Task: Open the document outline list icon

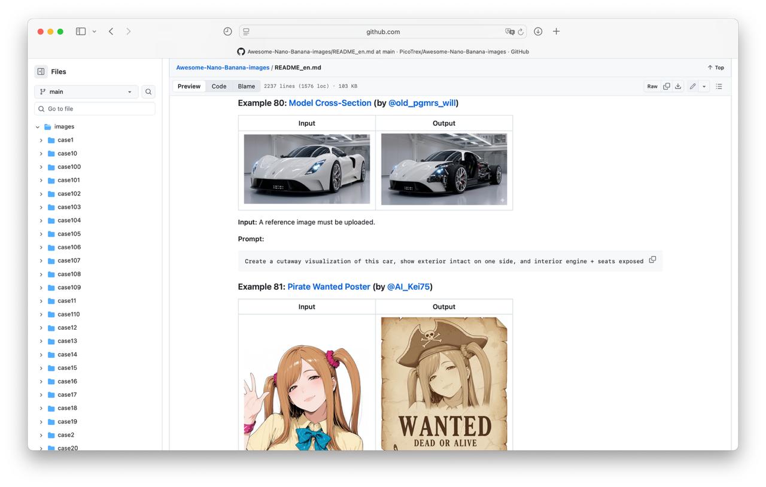Action: coord(719,86)
